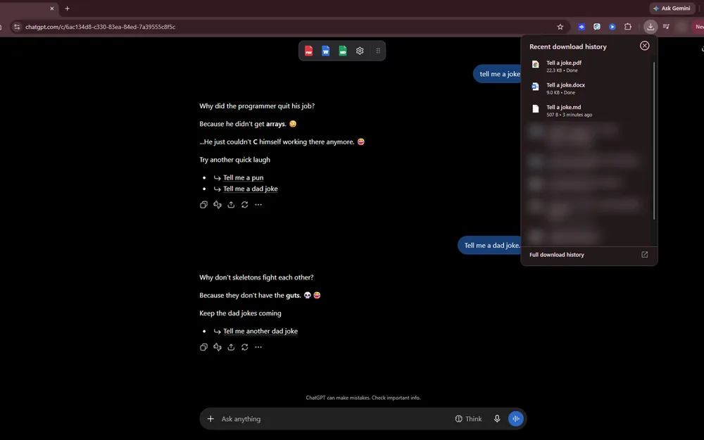The height and width of the screenshot is (440, 704).
Task: Click the Chrome downloads icon in toolbar
Action: pyautogui.click(x=650, y=27)
